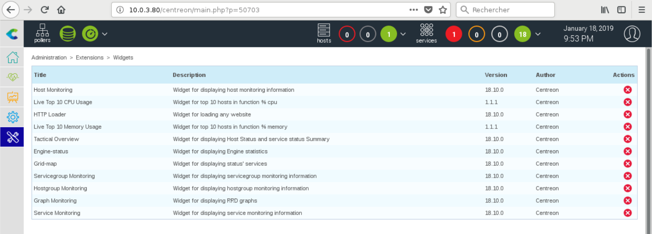Uninstall the HTTP Loader widget
This screenshot has height=234, width=652.
(627, 114)
